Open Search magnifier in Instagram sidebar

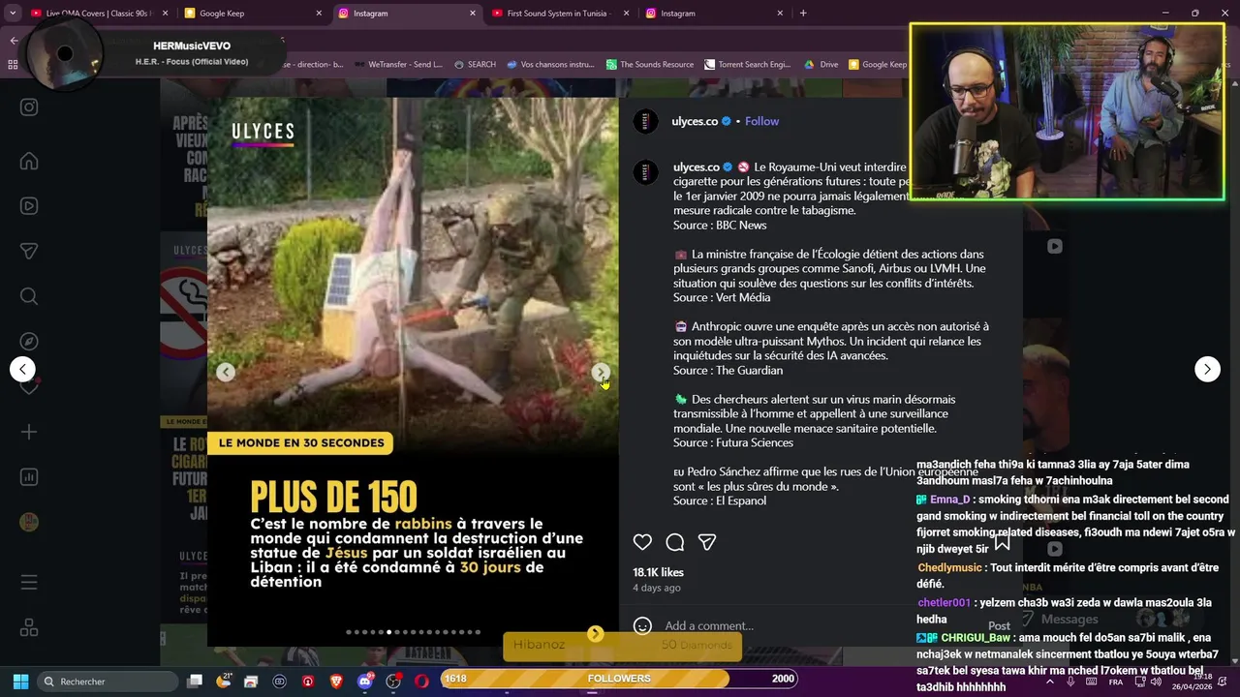[29, 296]
